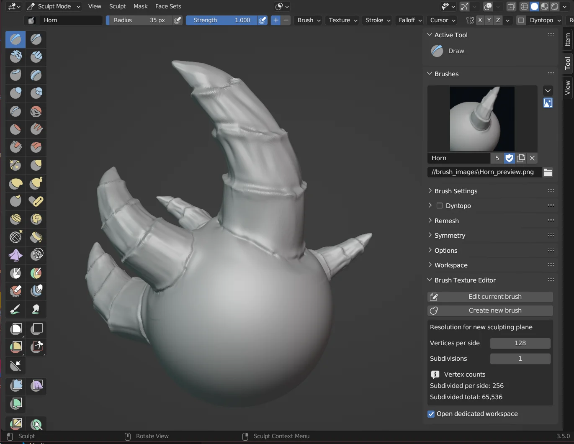Select the Clay Strips brush
The height and width of the screenshot is (444, 574).
pos(36,57)
